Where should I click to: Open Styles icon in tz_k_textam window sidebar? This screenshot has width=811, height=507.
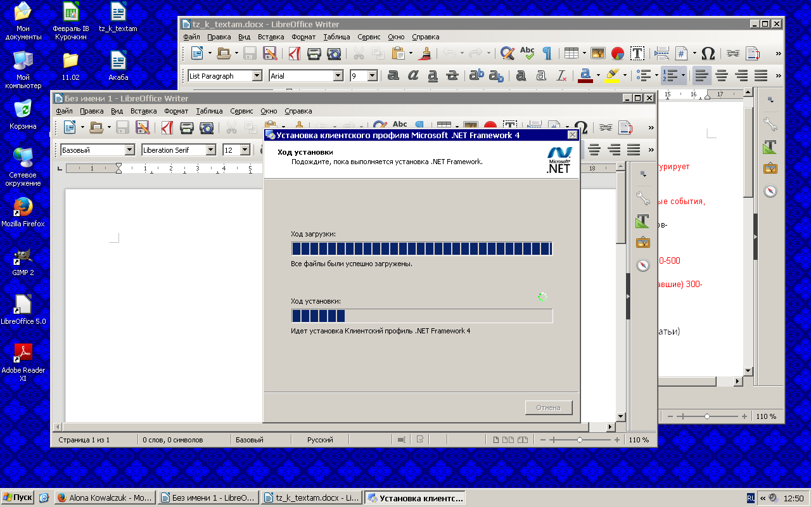pyautogui.click(x=770, y=146)
